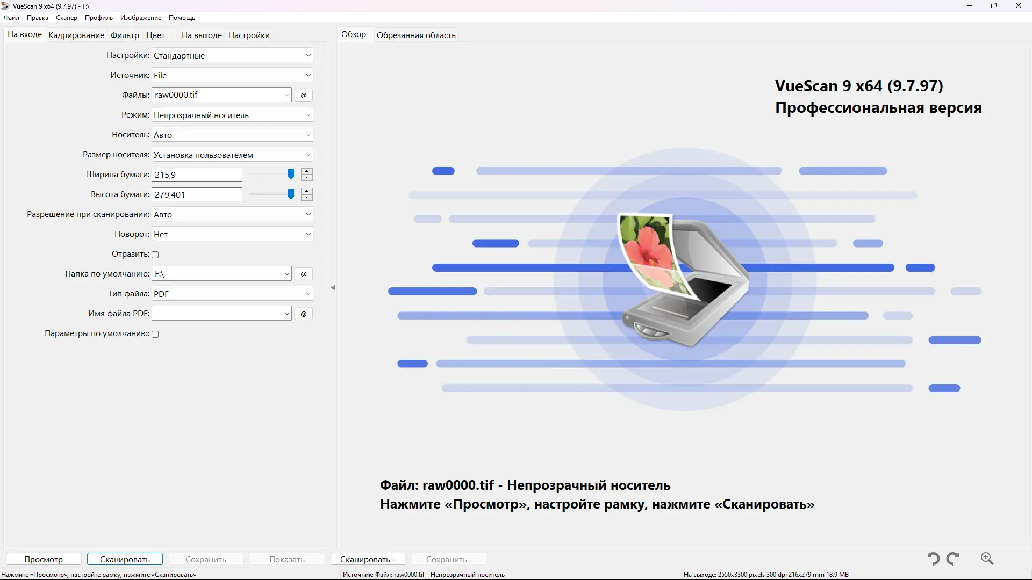
Task: Increase the Ширина бумаги stepper value
Action: click(307, 171)
